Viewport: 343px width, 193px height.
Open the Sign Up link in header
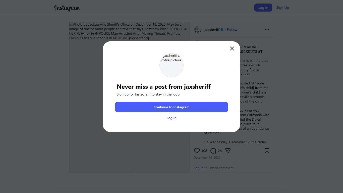pyautogui.click(x=282, y=8)
